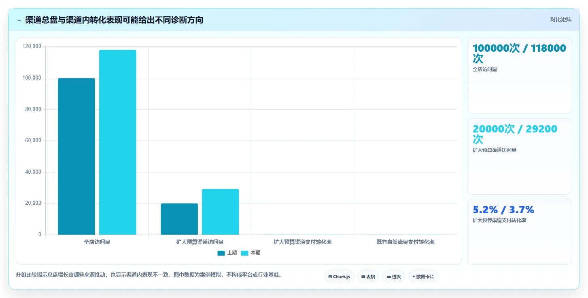Click the footnote text starting 分组比较揭示
Viewport: 588px width, 298px height.
coord(149,275)
